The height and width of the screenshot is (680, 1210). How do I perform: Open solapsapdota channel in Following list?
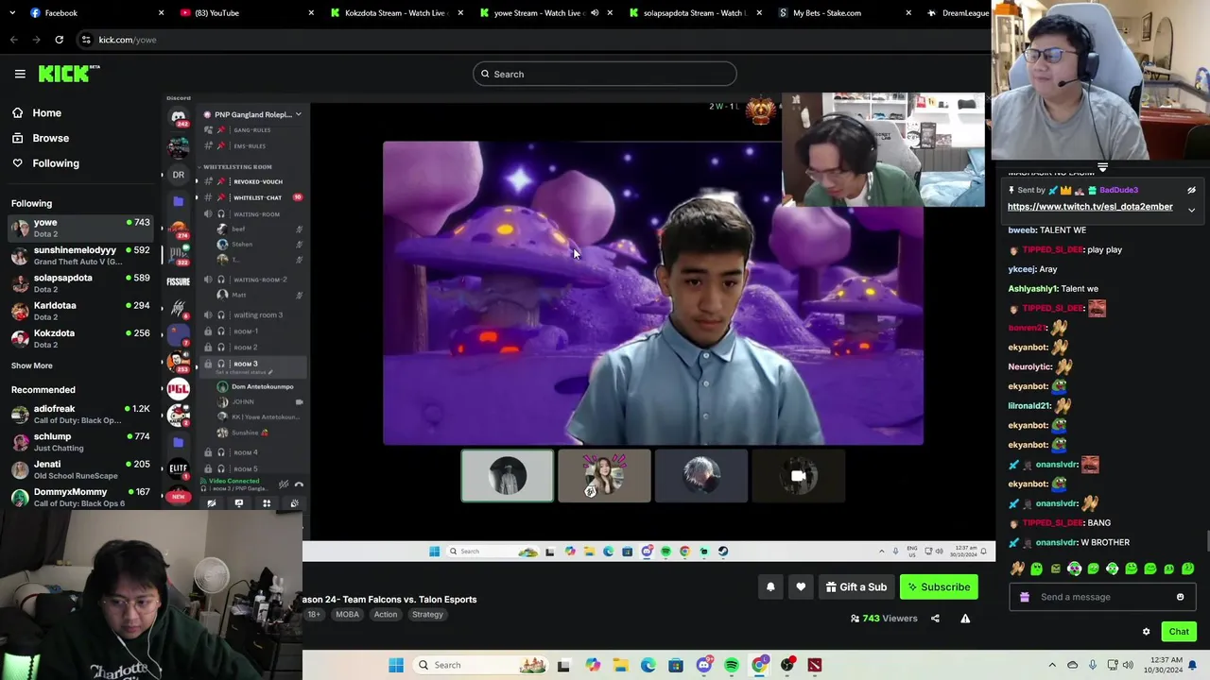click(x=80, y=282)
